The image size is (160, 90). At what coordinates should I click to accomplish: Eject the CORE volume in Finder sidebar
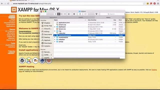(x=51, y=55)
